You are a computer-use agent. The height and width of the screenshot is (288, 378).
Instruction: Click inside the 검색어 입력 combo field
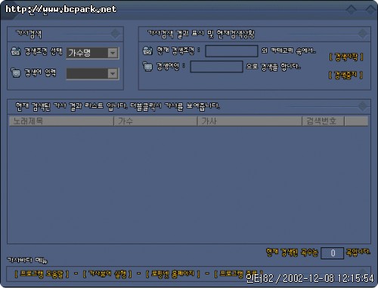pos(87,74)
